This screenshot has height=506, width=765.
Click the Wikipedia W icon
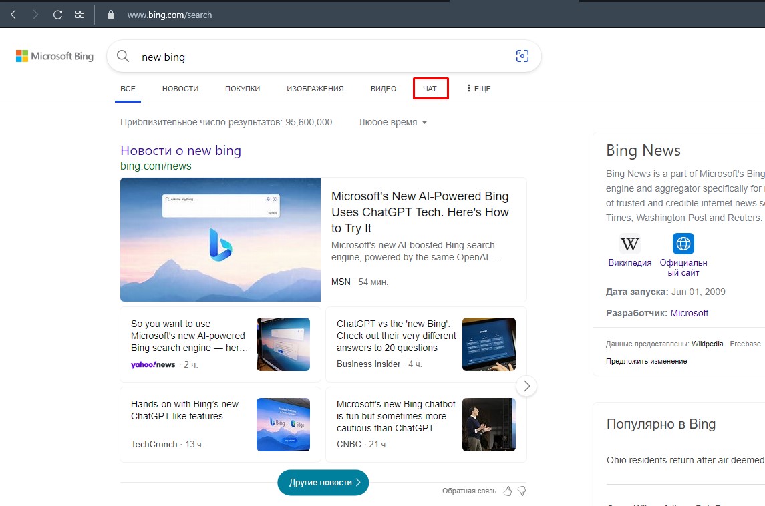(x=630, y=244)
